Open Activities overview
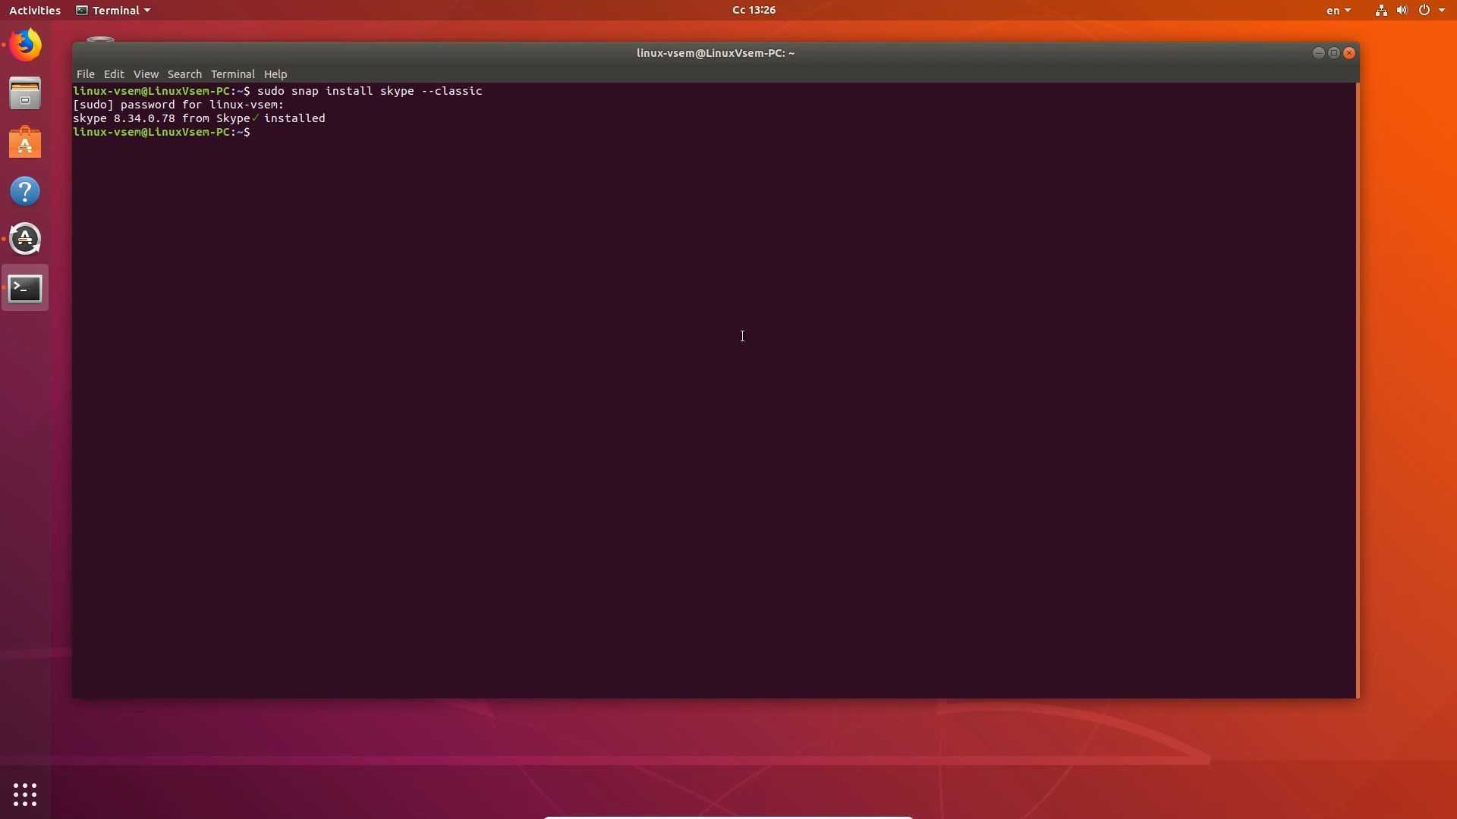Screen dimensions: 1457x819 35,11
